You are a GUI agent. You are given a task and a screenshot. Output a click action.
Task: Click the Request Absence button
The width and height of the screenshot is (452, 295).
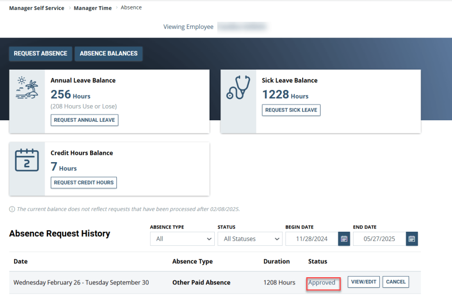pyautogui.click(x=40, y=53)
